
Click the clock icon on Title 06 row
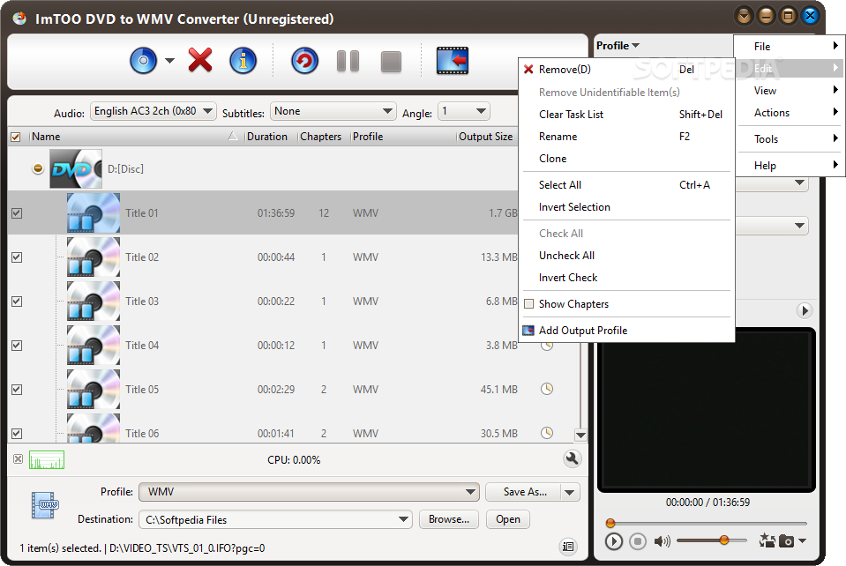click(x=547, y=432)
